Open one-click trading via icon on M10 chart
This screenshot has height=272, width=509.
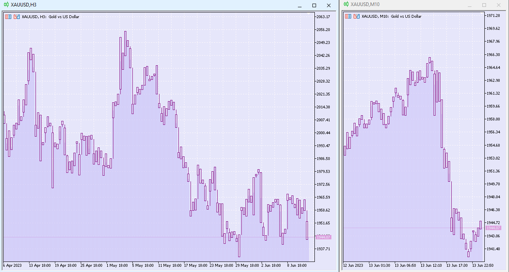(x=357, y=17)
